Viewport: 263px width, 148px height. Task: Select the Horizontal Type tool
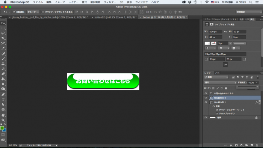click(3, 100)
